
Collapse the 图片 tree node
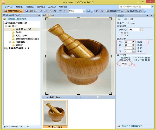tap(6, 26)
